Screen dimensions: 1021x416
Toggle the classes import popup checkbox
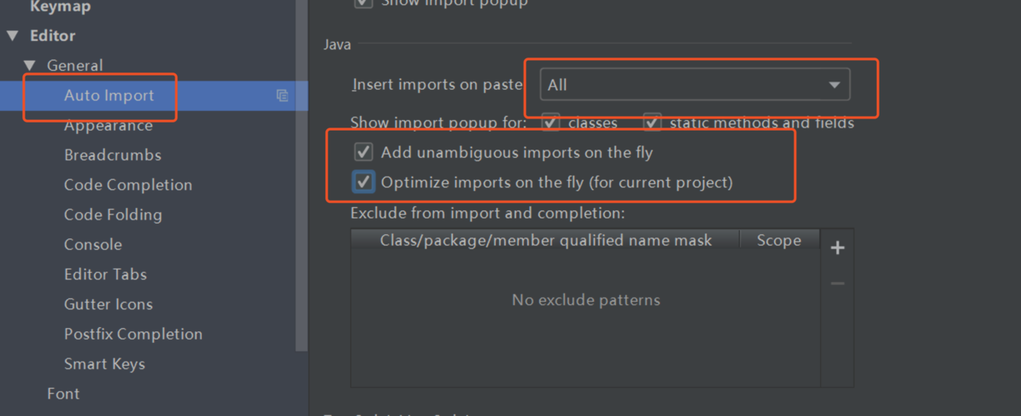[551, 123]
